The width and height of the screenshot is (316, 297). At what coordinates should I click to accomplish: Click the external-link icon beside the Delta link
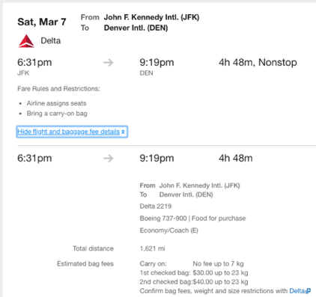(309, 291)
